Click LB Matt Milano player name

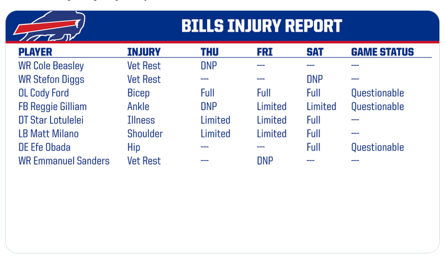49,134
